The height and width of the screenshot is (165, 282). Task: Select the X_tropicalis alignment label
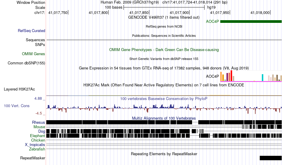pyautogui.click(x=35, y=145)
